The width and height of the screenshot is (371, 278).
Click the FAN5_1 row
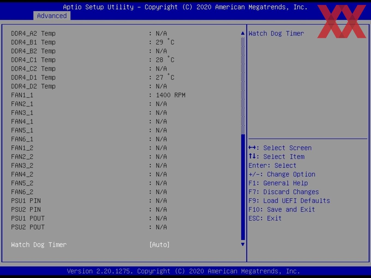click(x=89, y=130)
